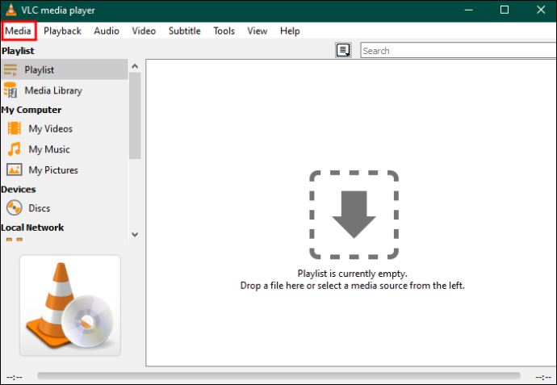Click the My Pictures image icon
The height and width of the screenshot is (385, 557).
(x=15, y=169)
